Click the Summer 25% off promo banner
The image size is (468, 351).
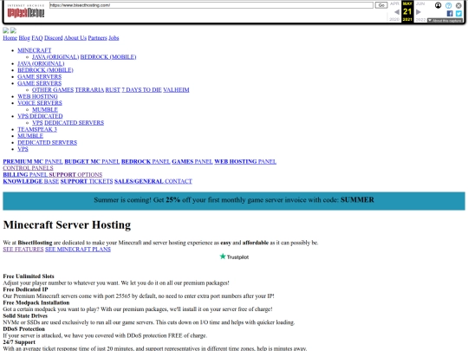click(x=234, y=201)
